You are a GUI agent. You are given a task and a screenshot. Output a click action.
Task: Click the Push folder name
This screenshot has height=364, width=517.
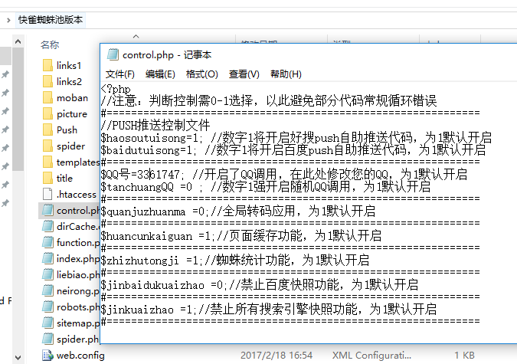[67, 130]
